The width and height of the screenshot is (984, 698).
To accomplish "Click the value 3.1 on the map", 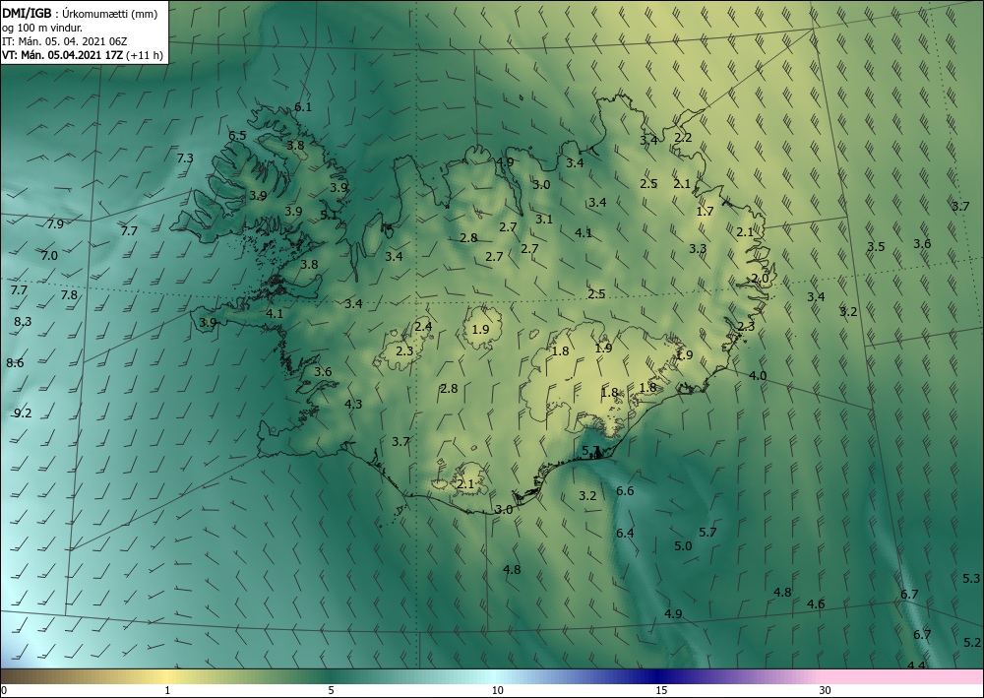I will coord(544,219).
